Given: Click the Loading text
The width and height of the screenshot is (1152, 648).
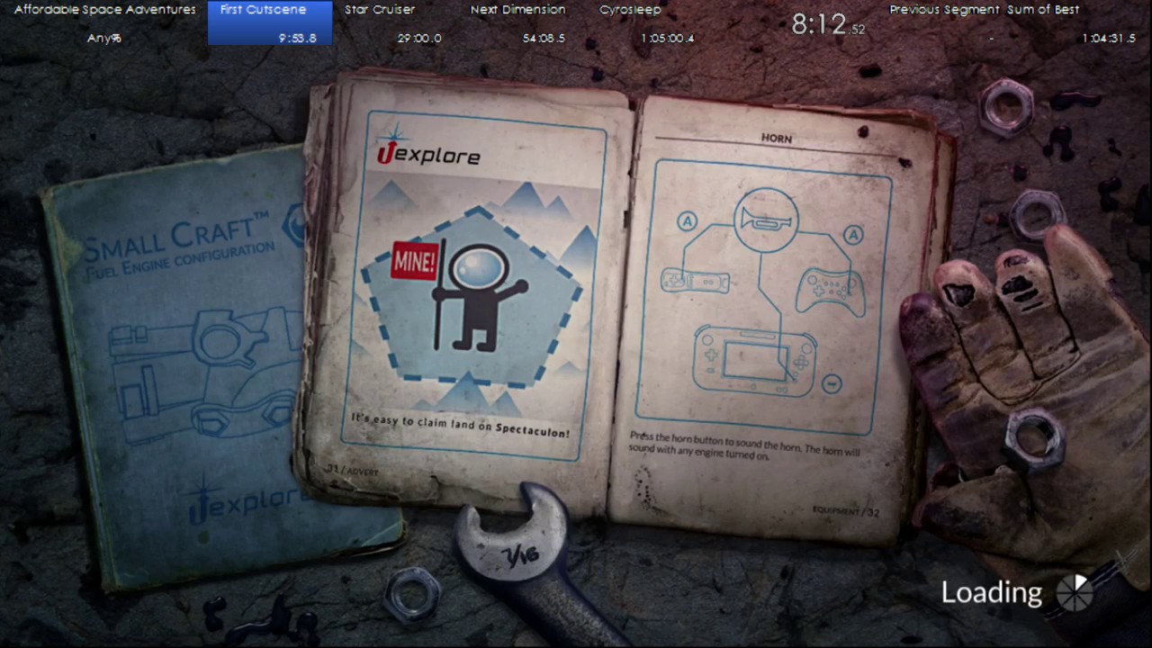Looking at the screenshot, I should click(x=991, y=592).
